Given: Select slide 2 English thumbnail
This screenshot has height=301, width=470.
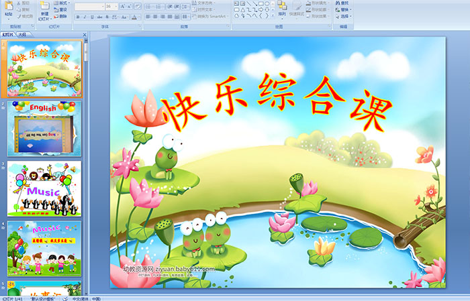Looking at the screenshot, I should tap(44, 129).
